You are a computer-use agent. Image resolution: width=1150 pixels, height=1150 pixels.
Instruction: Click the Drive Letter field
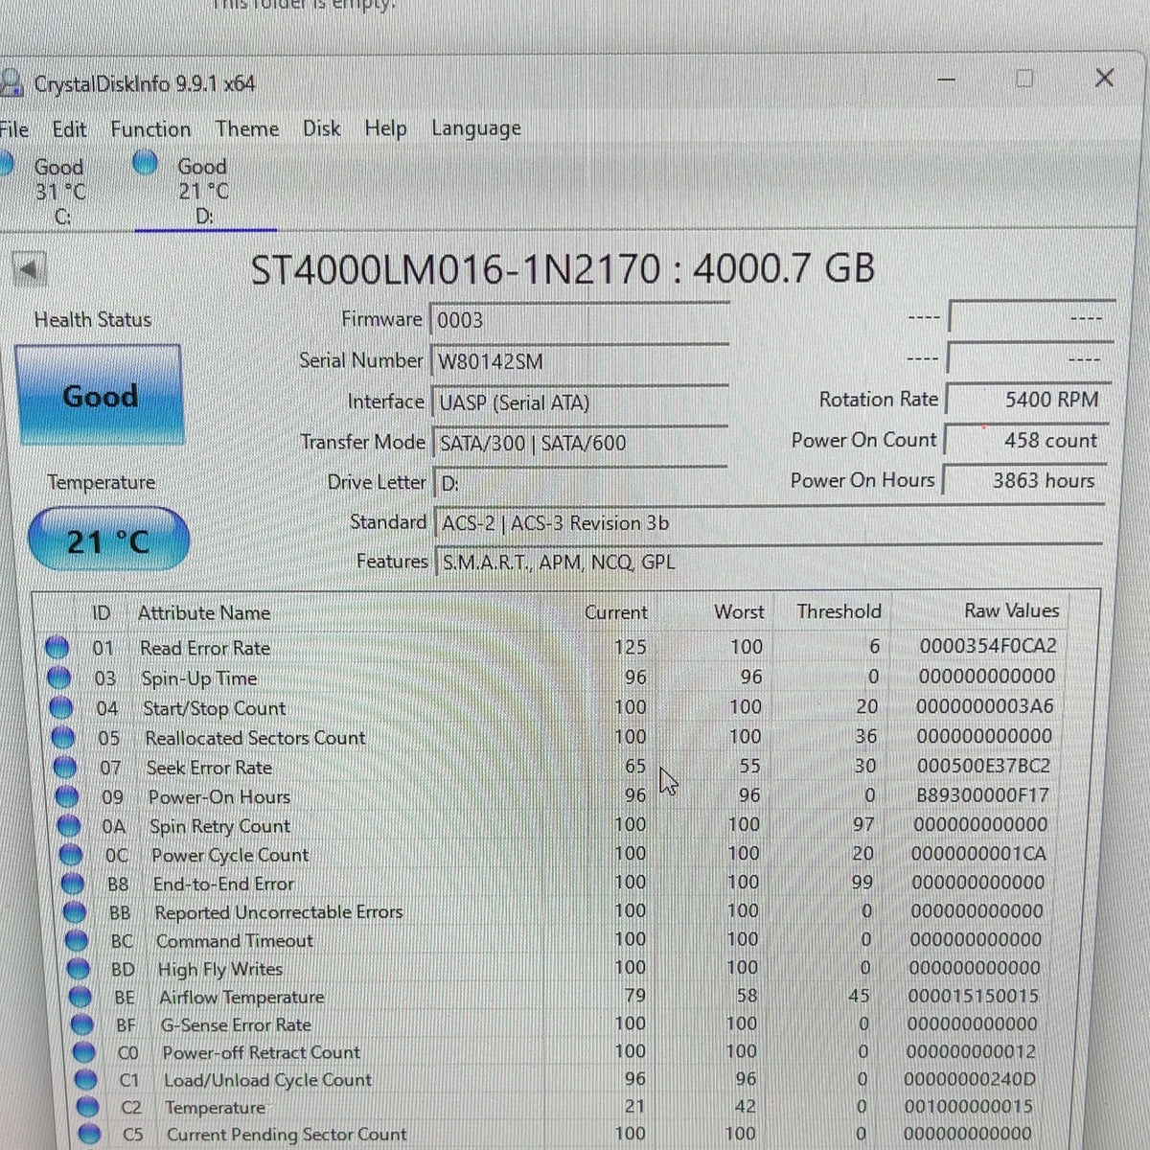pyautogui.click(x=580, y=483)
